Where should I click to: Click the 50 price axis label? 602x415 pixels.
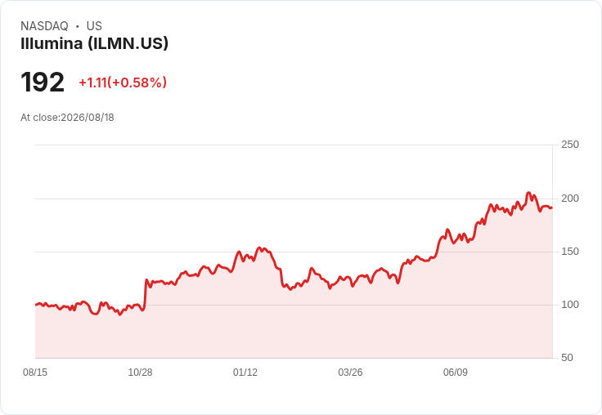(x=567, y=358)
